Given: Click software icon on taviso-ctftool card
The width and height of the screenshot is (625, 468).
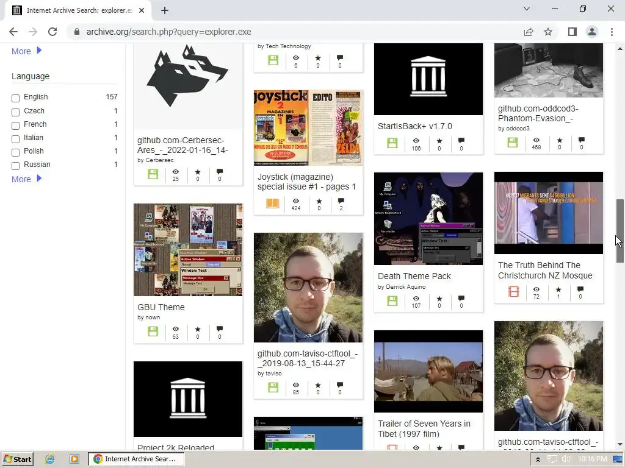Looking at the screenshot, I should 273,387.
